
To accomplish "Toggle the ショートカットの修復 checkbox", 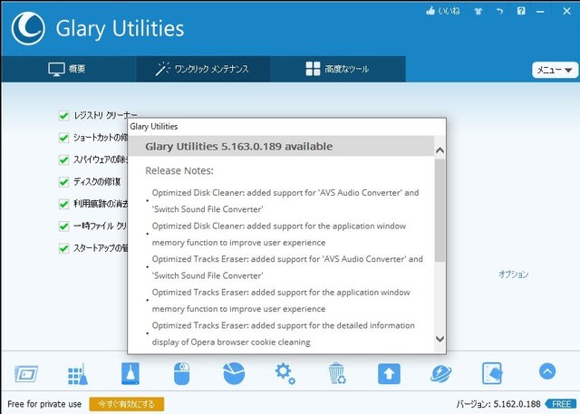I will (x=64, y=138).
